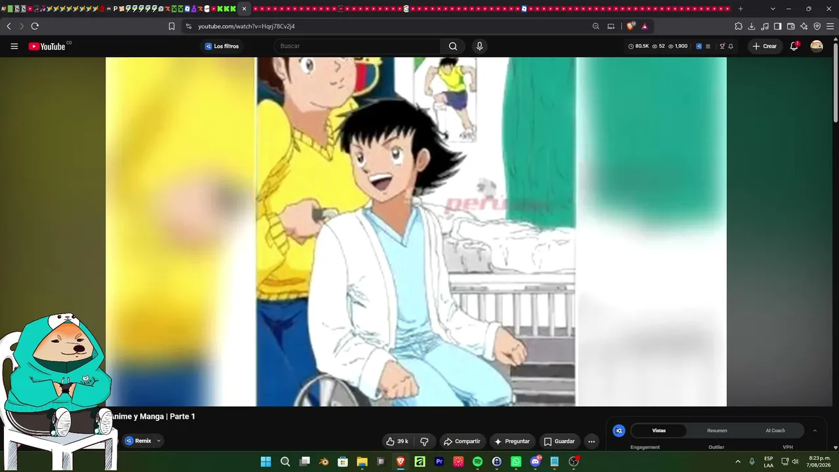
Task: Open the media control music note icon
Action: click(765, 26)
